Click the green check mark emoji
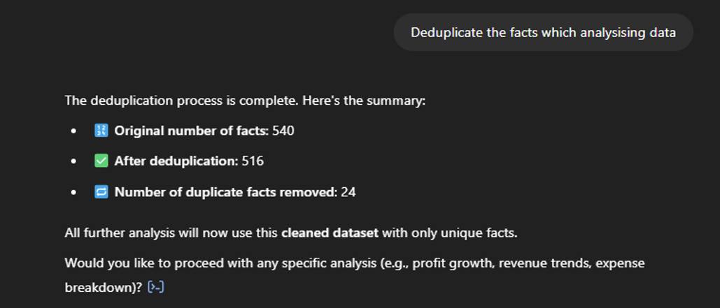The height and width of the screenshot is (308, 720). pyautogui.click(x=101, y=161)
